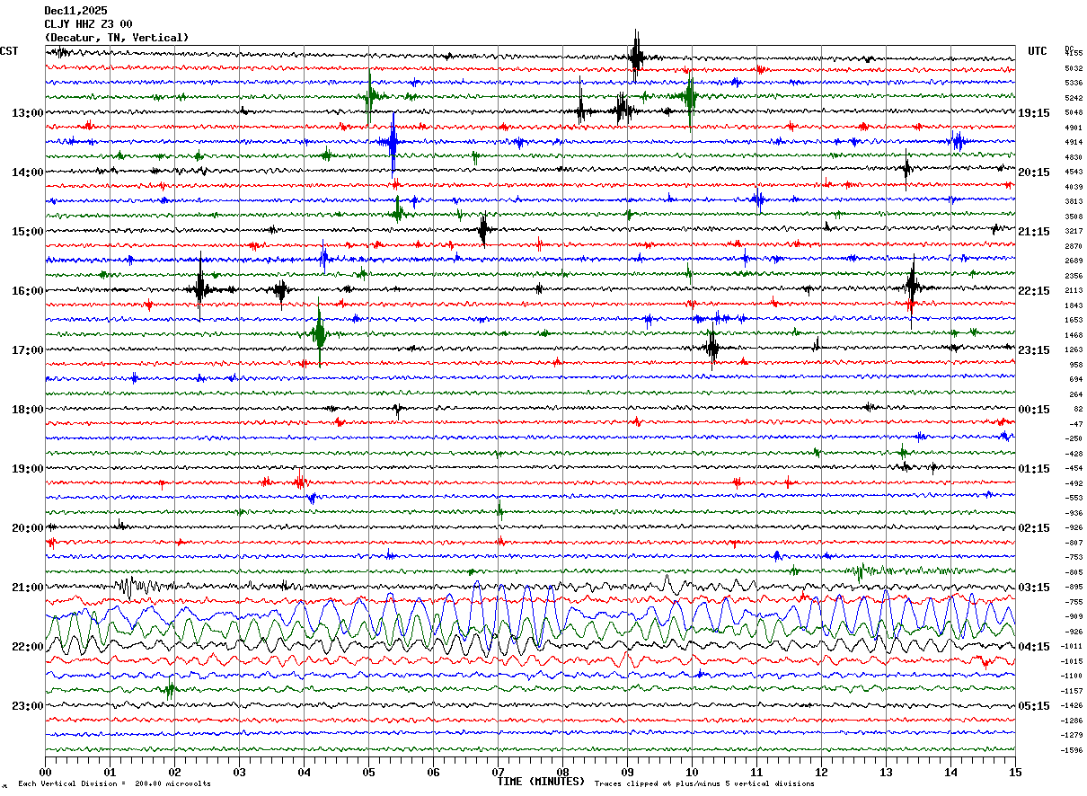Select the minute 14 axis tick label
This screenshot has width=1087, height=796.
pos(950,773)
